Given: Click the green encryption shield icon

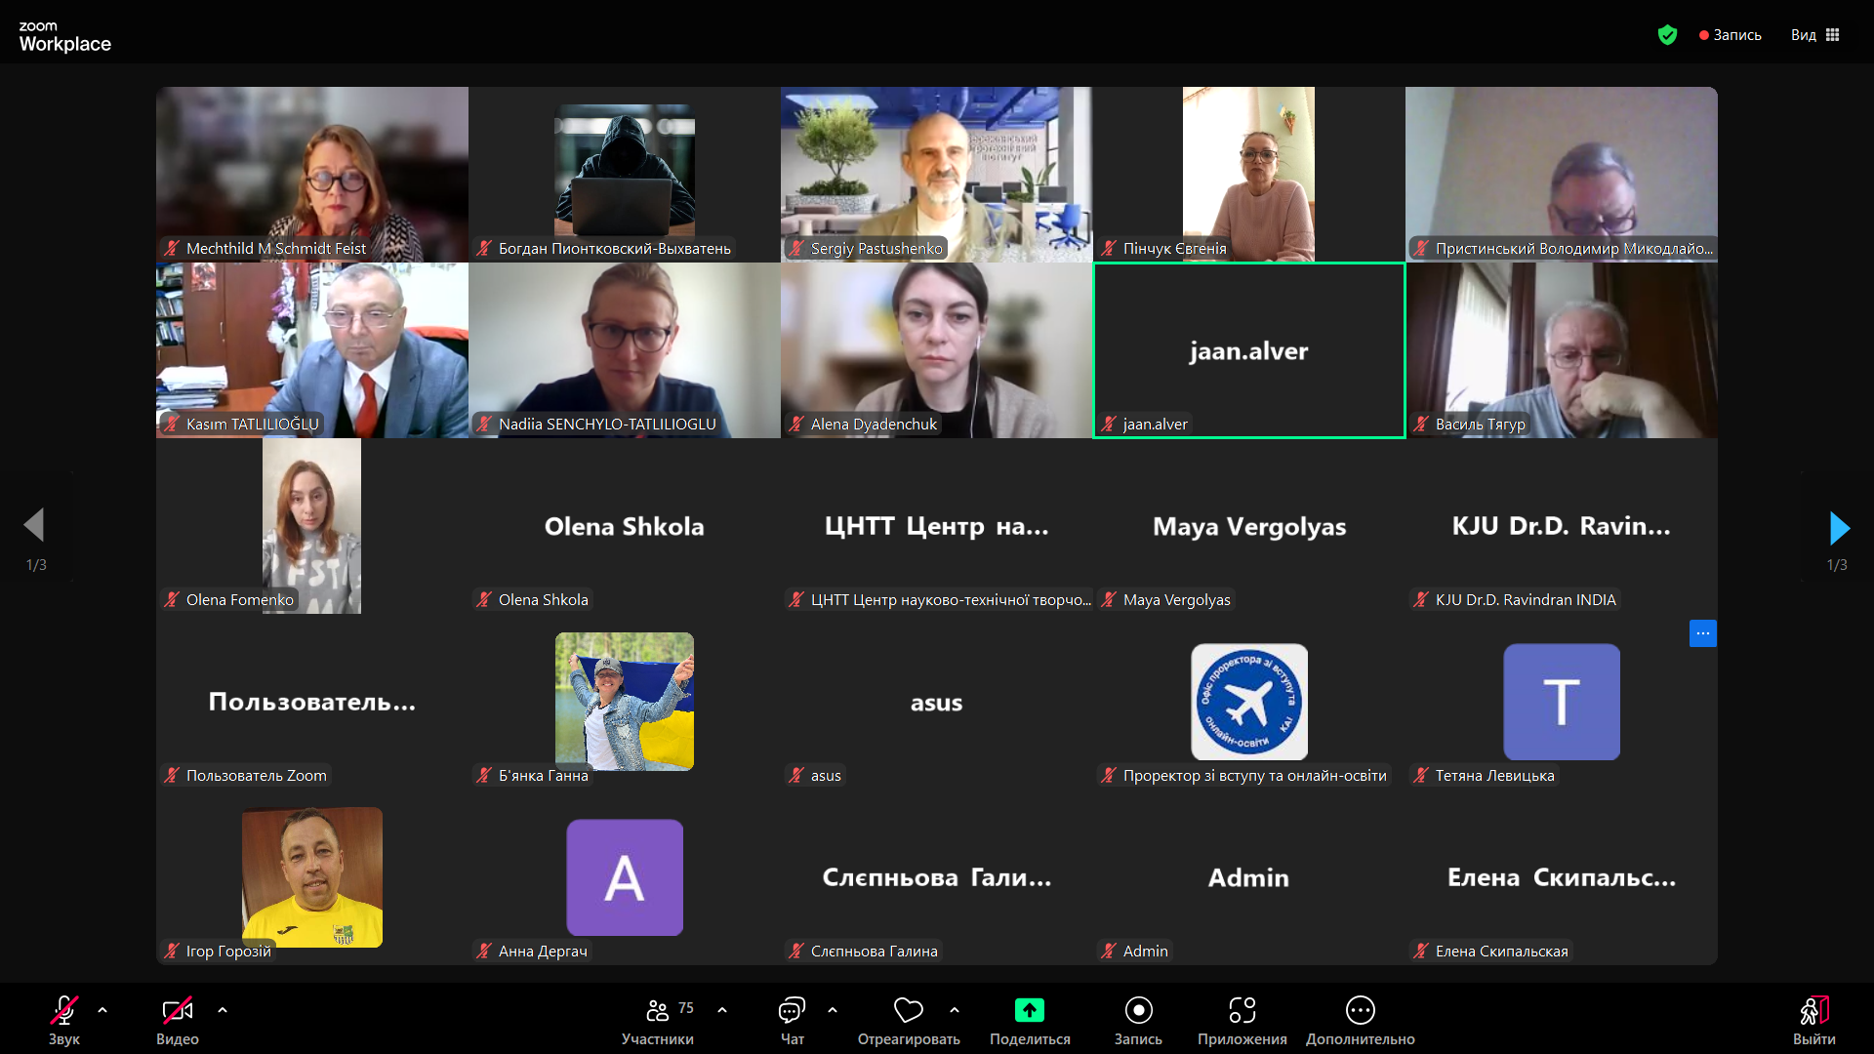Looking at the screenshot, I should [x=1667, y=35].
